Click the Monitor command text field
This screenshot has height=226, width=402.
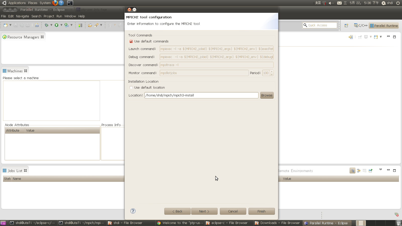(204, 73)
